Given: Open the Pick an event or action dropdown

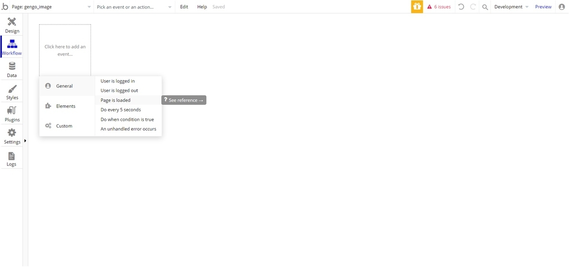Looking at the screenshot, I should pos(134,7).
